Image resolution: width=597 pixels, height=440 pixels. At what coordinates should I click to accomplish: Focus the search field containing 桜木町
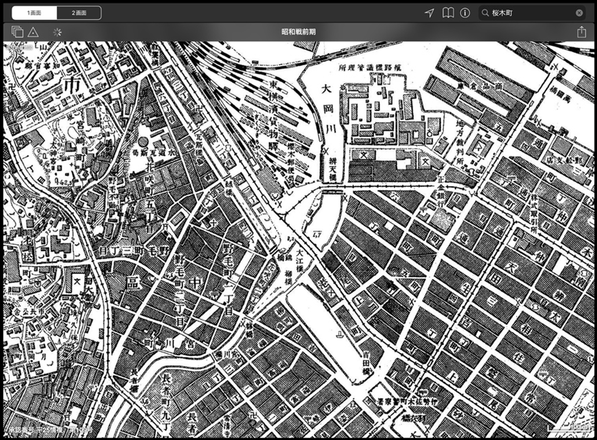coord(532,13)
